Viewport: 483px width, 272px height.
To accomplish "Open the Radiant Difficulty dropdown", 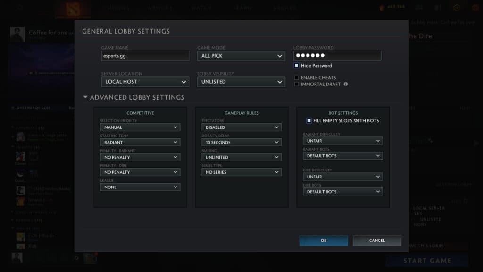I will 343,141.
